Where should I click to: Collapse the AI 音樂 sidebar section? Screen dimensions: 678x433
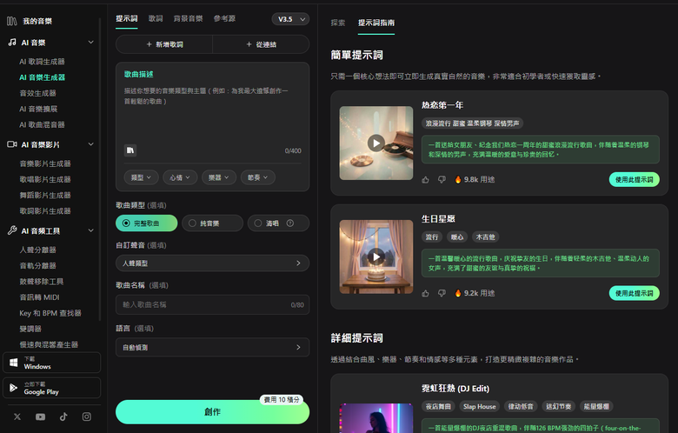click(x=90, y=42)
